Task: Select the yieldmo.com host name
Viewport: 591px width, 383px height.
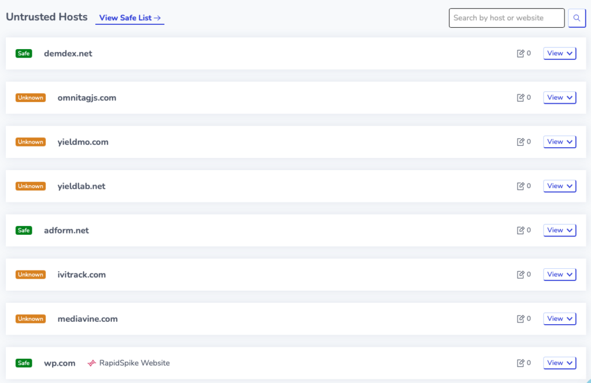Action: 83,142
